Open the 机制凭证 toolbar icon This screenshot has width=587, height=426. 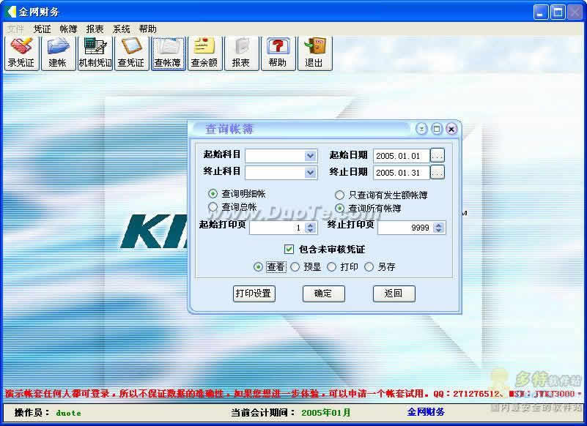click(95, 53)
